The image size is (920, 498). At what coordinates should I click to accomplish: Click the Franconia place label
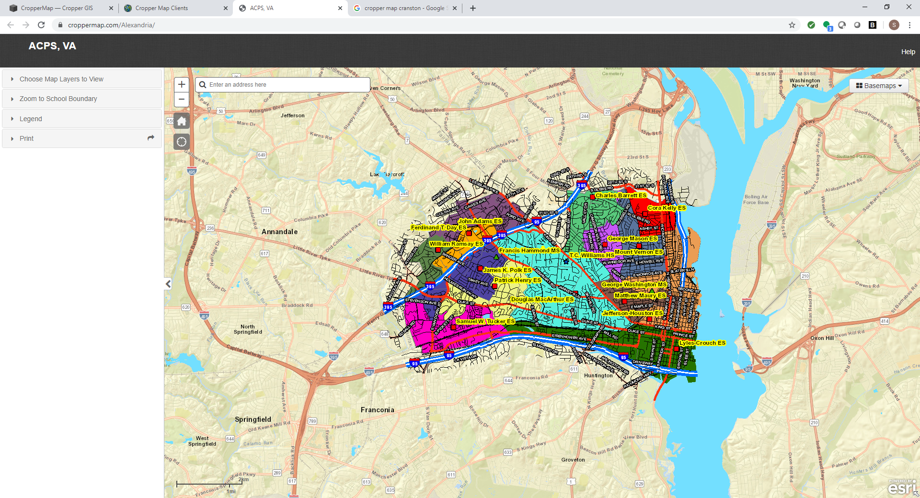coord(378,410)
